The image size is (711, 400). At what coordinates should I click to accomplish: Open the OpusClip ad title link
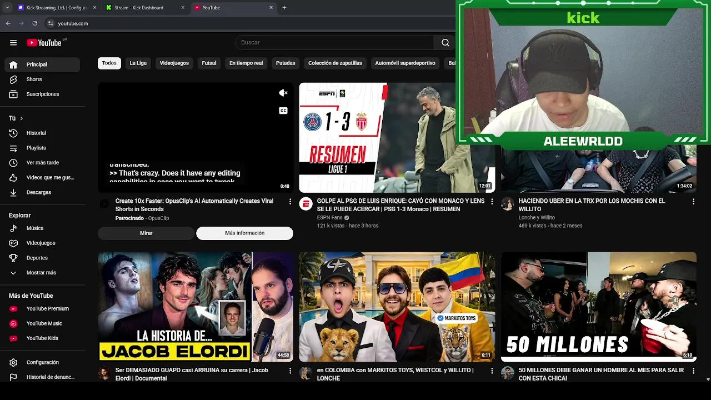pyautogui.click(x=194, y=205)
